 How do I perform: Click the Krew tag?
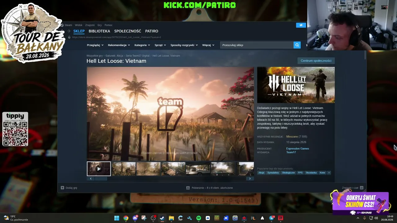click(x=323, y=173)
